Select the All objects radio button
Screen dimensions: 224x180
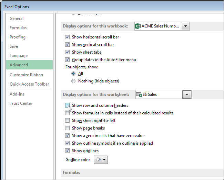(73, 74)
